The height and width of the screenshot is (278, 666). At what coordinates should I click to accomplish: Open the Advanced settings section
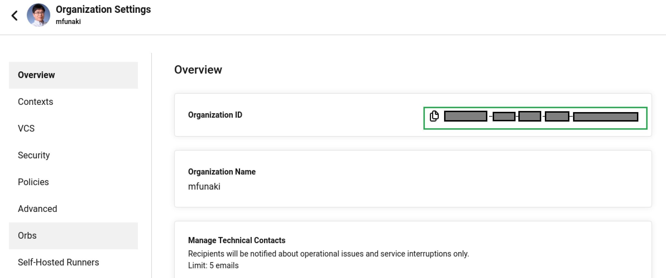73,209
